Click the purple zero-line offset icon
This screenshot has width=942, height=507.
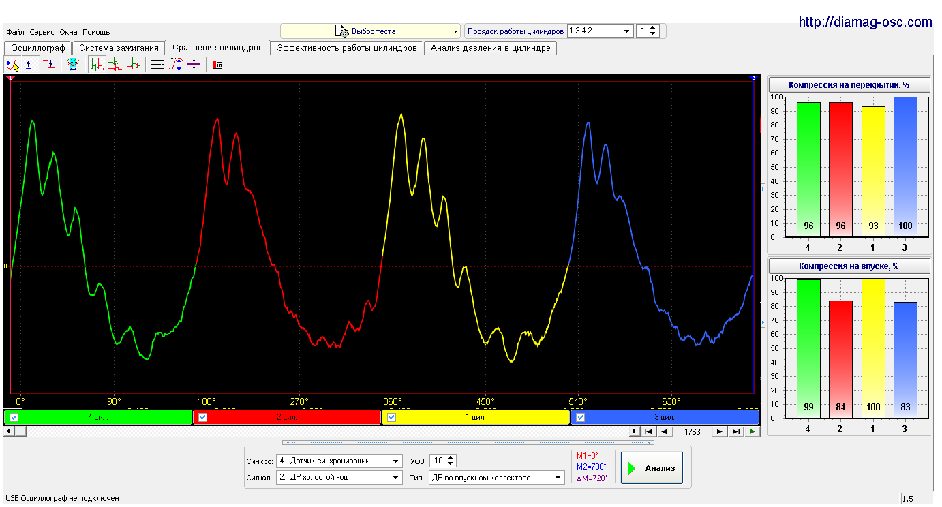tap(194, 65)
